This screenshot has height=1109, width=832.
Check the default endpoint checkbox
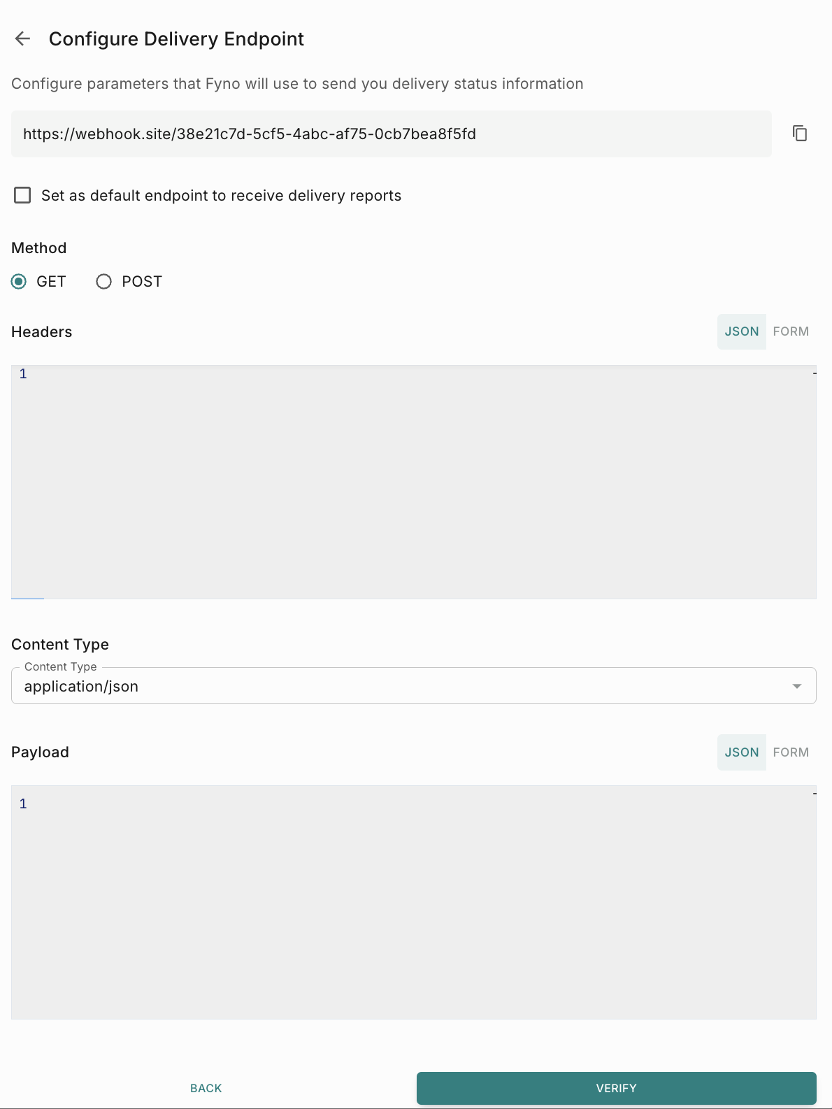click(x=22, y=195)
